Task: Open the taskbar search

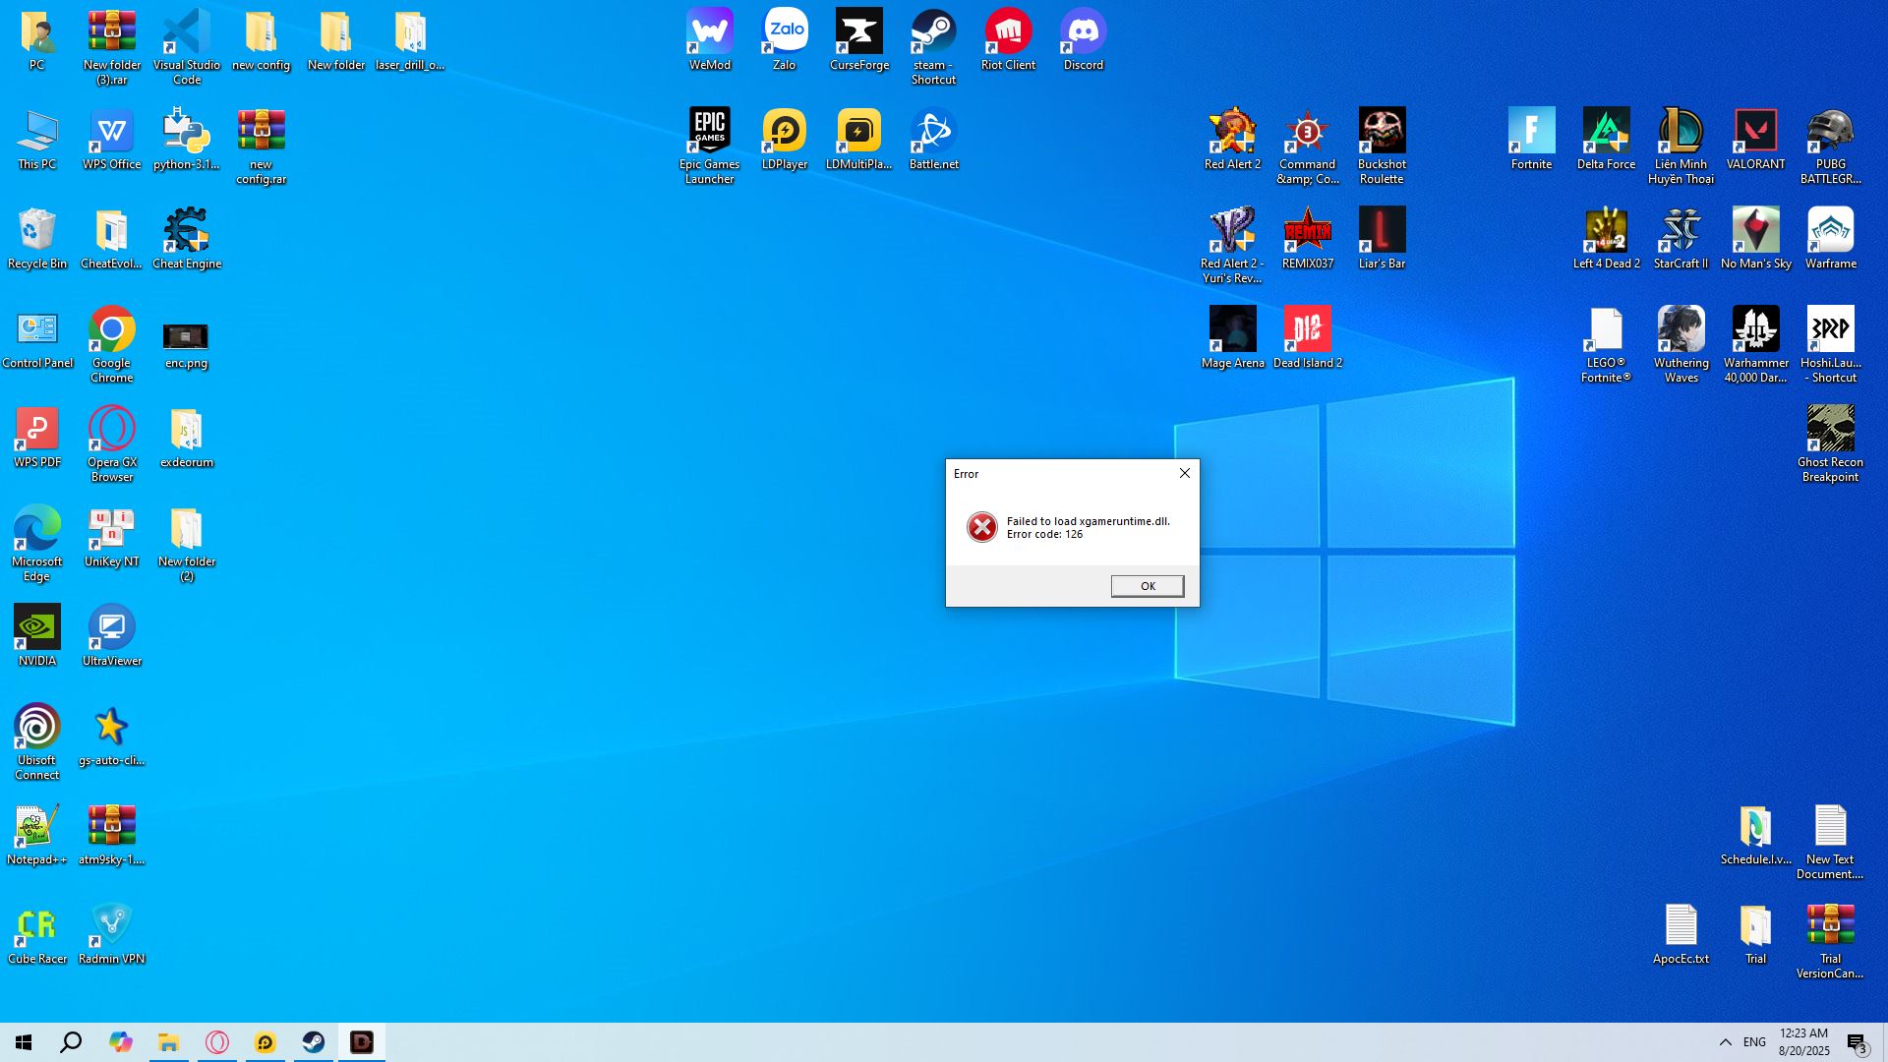Action: [71, 1042]
